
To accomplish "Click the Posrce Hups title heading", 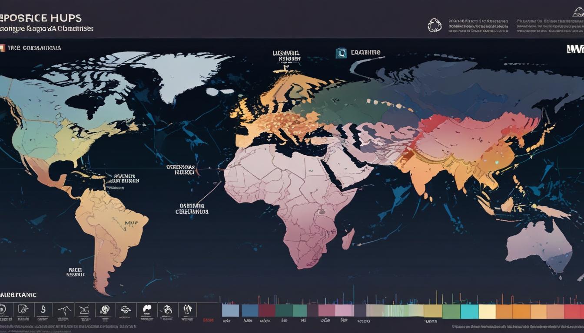I will [41, 18].
